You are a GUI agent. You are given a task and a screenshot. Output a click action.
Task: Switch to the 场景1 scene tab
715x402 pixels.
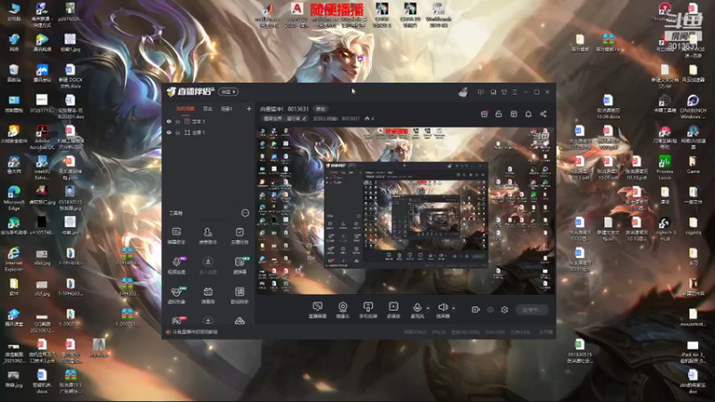click(x=227, y=109)
